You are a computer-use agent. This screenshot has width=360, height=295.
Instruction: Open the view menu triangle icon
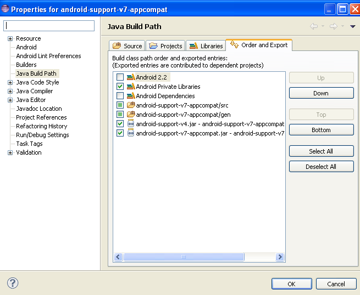click(x=353, y=26)
